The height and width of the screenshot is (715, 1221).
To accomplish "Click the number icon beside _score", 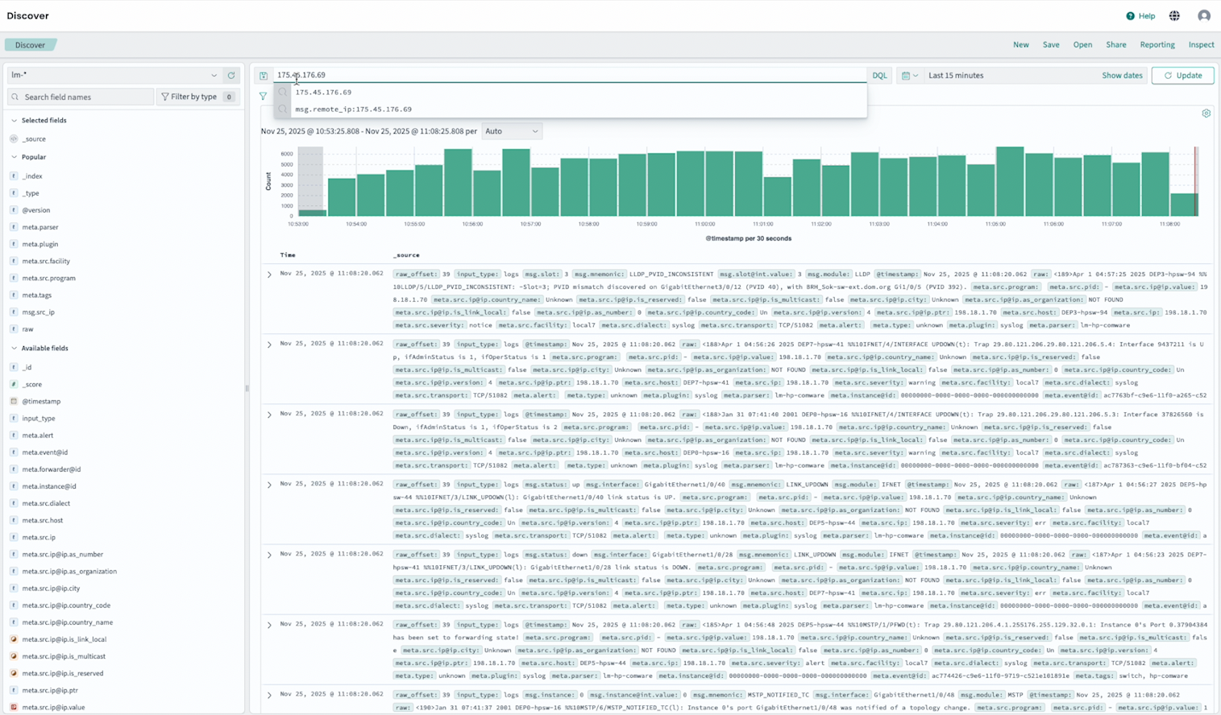I will tap(14, 384).
